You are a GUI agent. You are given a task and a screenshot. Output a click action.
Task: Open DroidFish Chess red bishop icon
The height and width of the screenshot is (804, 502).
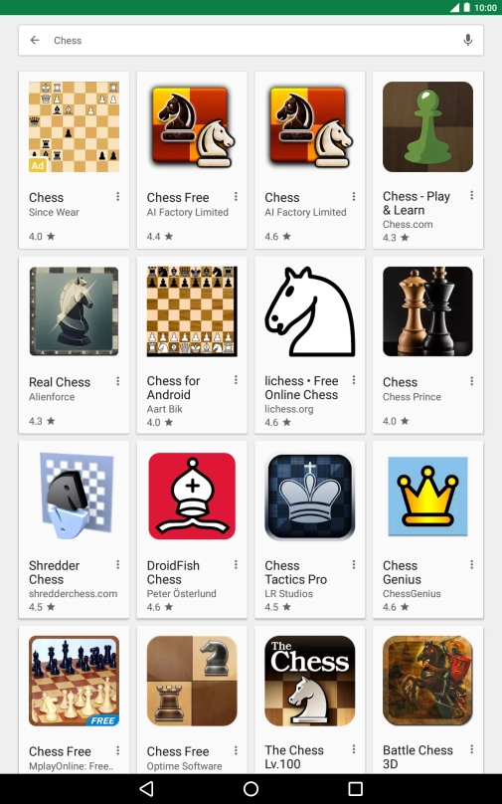tap(192, 496)
